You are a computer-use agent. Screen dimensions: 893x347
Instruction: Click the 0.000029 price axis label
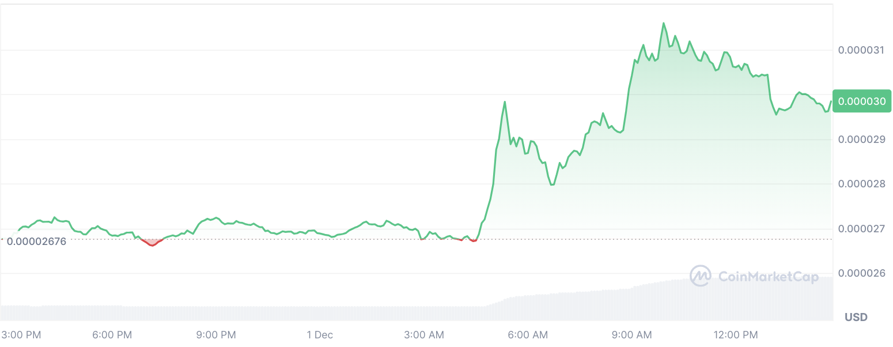tap(861, 139)
